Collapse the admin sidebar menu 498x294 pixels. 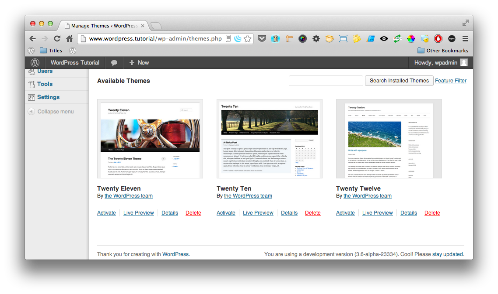click(51, 111)
